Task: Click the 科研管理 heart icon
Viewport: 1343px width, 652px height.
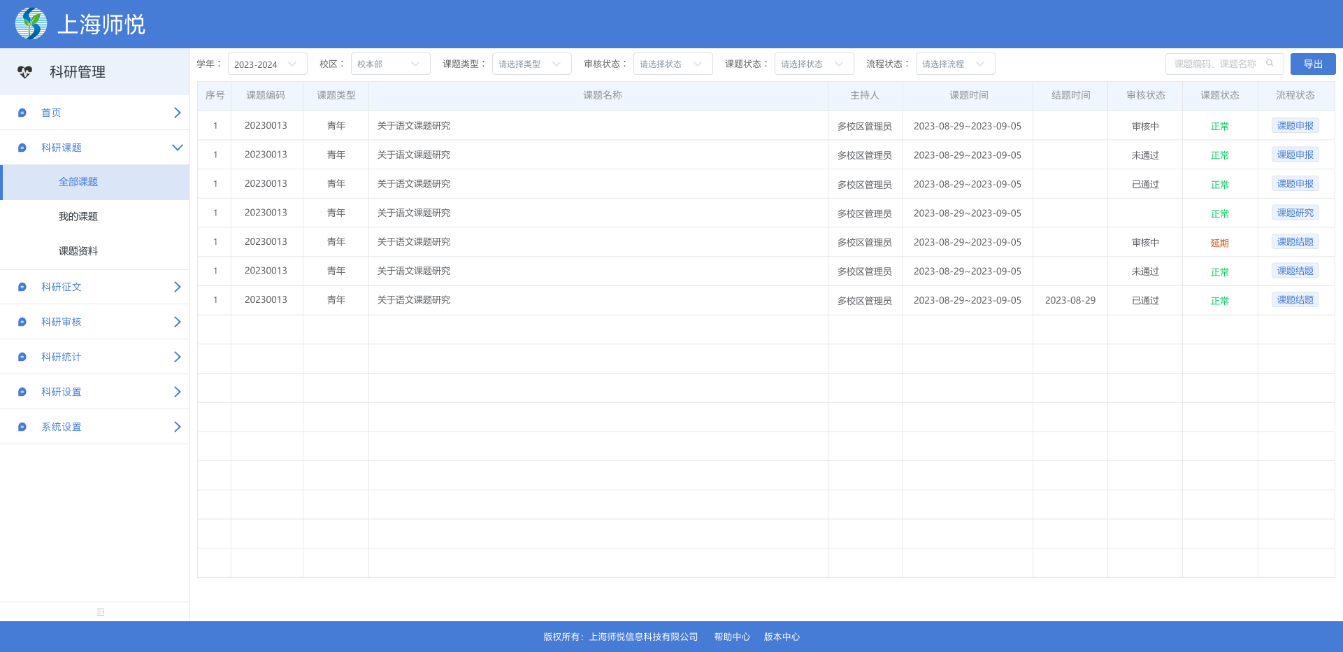Action: (x=25, y=71)
